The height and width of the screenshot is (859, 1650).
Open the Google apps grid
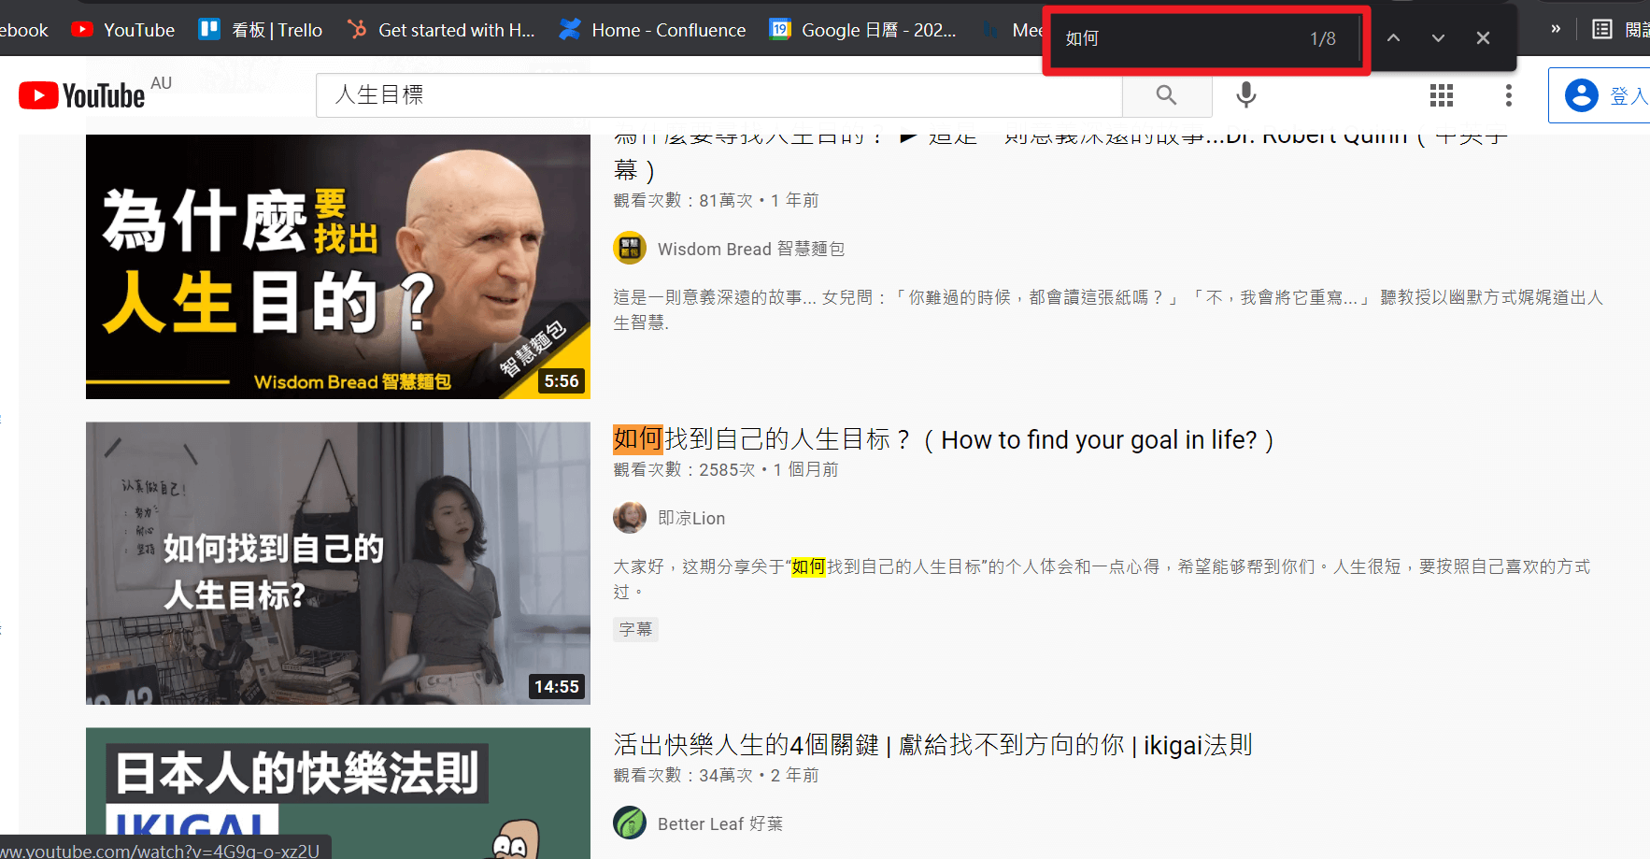[x=1442, y=94]
